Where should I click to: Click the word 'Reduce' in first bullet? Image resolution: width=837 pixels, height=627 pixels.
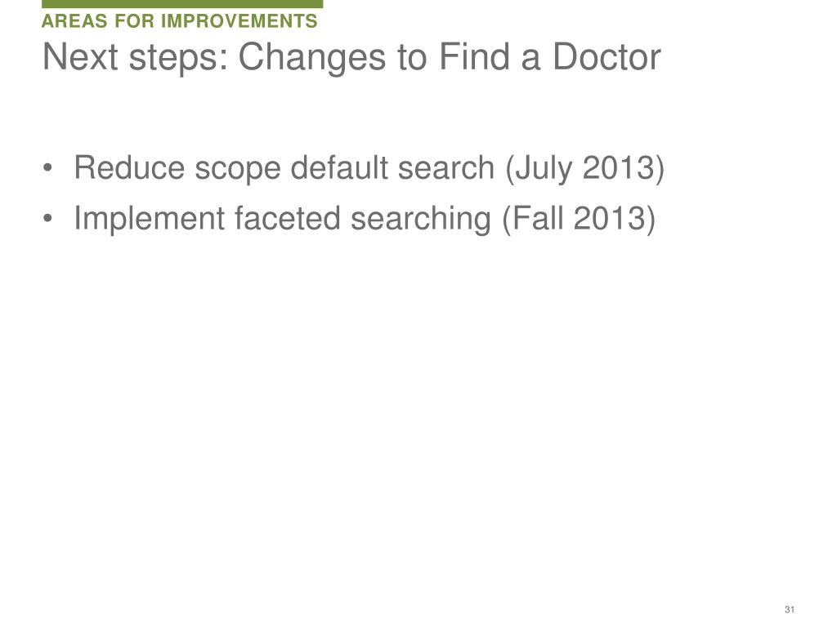coord(129,167)
